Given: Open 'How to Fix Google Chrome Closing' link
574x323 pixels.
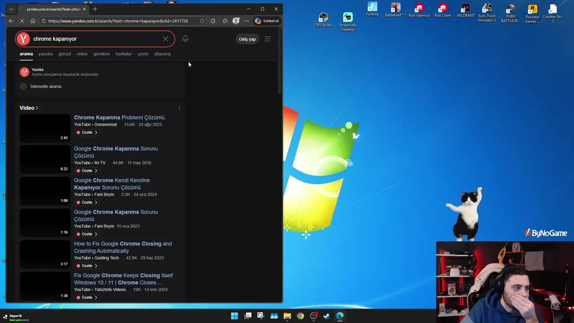Looking at the screenshot, I should 123,247.
